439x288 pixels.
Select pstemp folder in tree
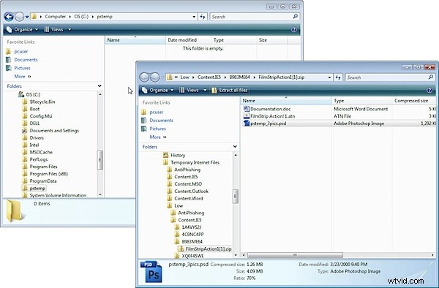[x=37, y=189]
